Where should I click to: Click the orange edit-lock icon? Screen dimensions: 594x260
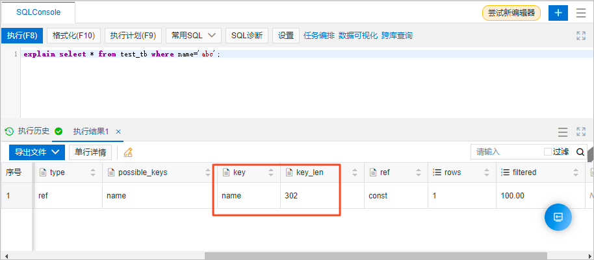click(x=128, y=152)
